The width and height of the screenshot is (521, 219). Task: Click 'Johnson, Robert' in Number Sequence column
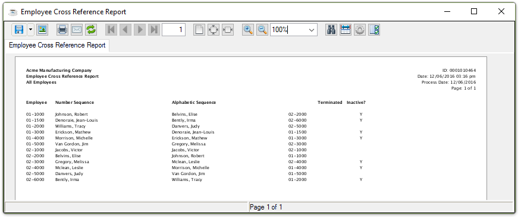pyautogui.click(x=71, y=114)
